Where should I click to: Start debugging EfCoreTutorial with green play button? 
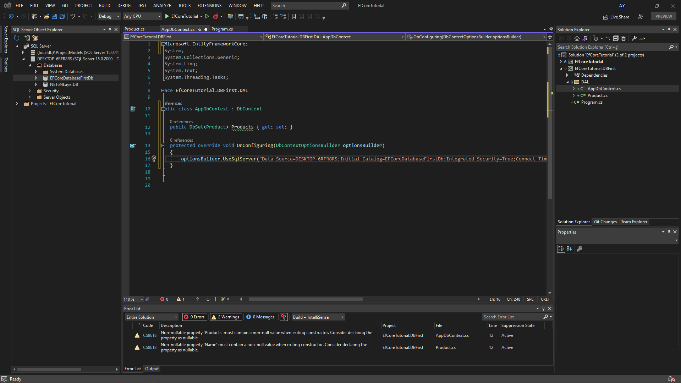166,16
